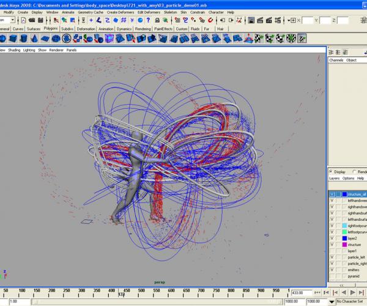Click the polygon sphere shelf icon
Viewport: 367px width, 306px height.
[x=2, y=39]
